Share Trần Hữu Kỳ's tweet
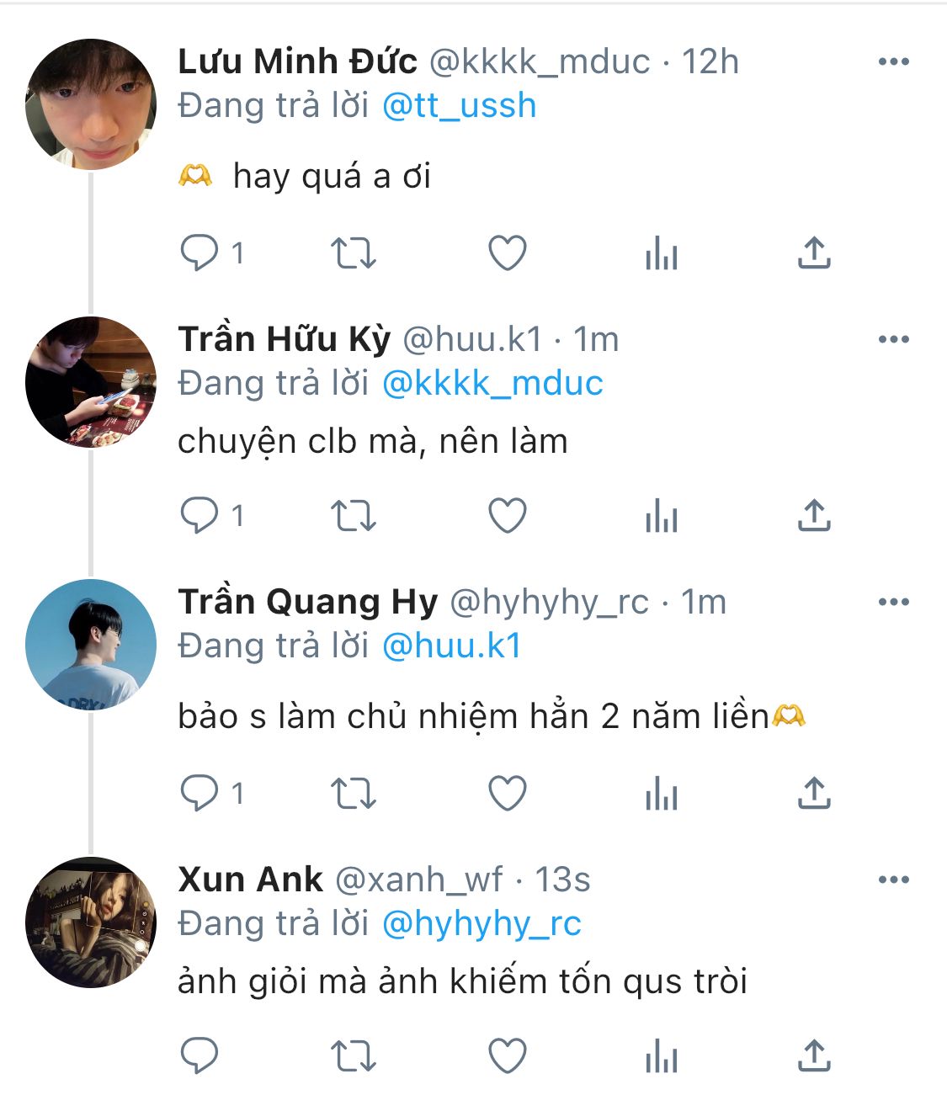 point(814,516)
